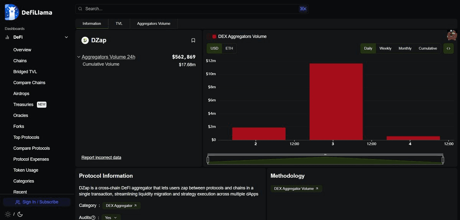Viewport: 460px width, 220px height.
Task: Click the user avatar image
Action: [452, 35]
